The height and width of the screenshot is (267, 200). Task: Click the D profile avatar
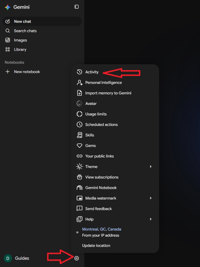coord(8,258)
